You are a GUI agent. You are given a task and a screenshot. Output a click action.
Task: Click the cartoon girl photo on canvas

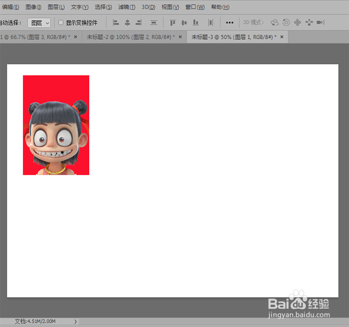(56, 125)
